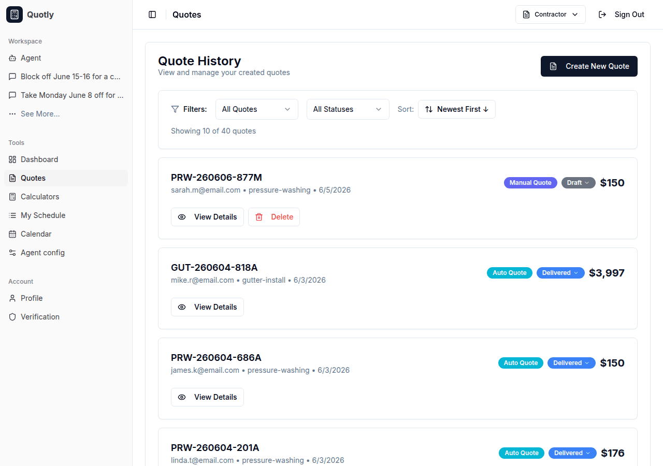Click the Profile person icon
This screenshot has width=663, height=466.
12,298
